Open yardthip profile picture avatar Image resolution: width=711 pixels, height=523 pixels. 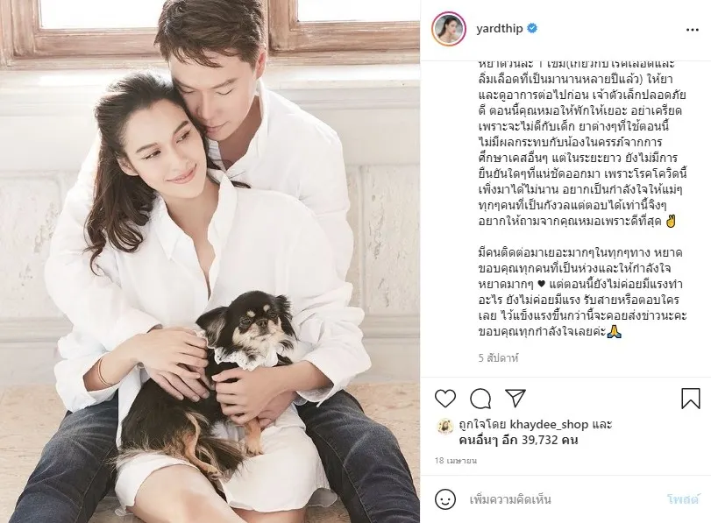449,29
